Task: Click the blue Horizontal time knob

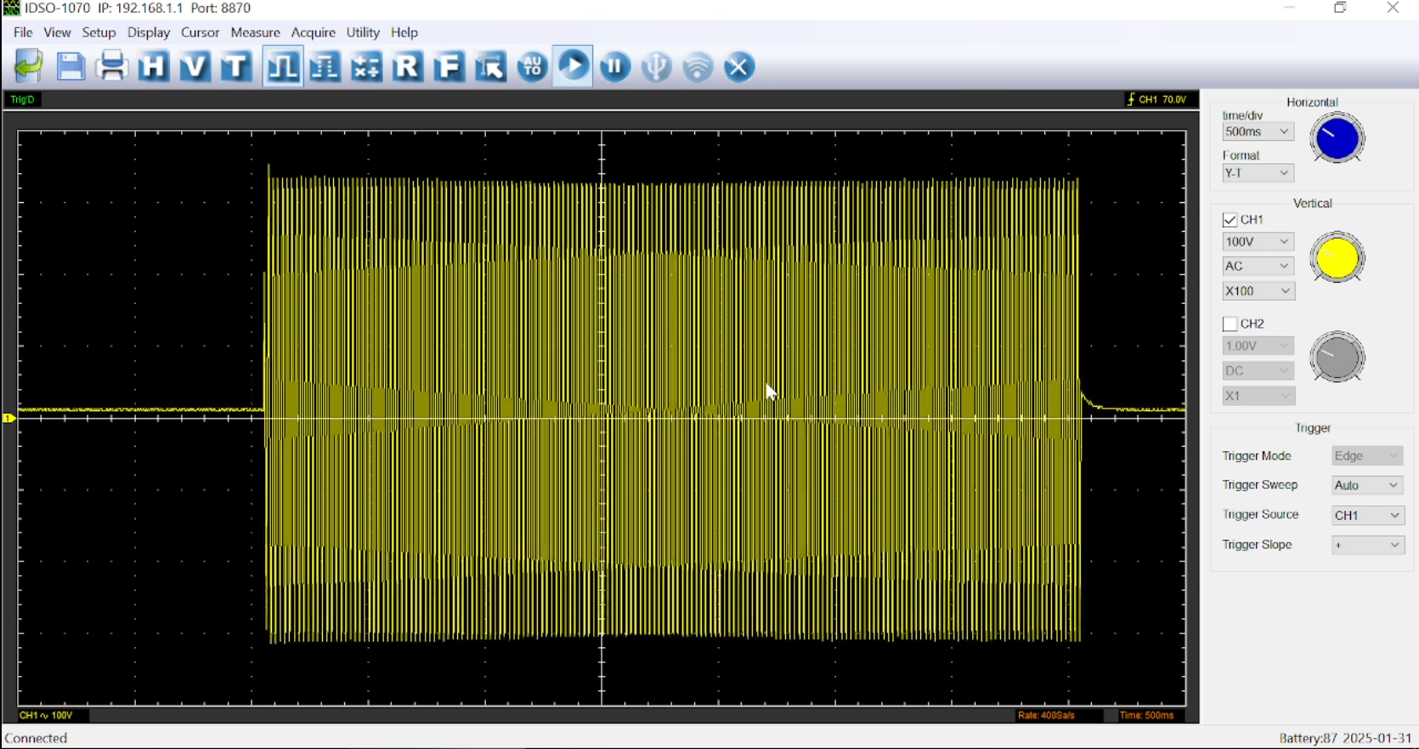Action: (1337, 138)
